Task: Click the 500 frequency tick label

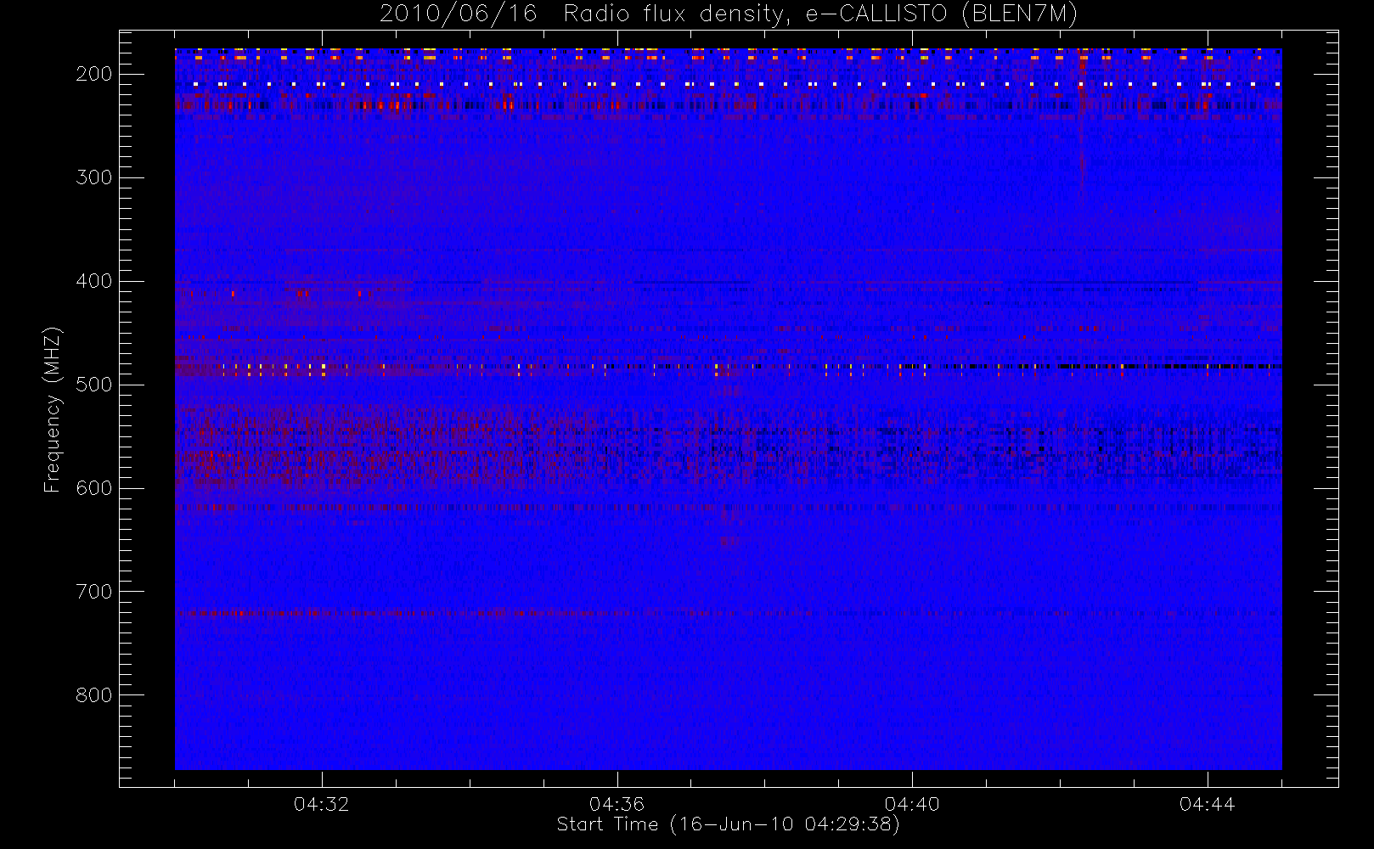Action: pyautogui.click(x=94, y=385)
